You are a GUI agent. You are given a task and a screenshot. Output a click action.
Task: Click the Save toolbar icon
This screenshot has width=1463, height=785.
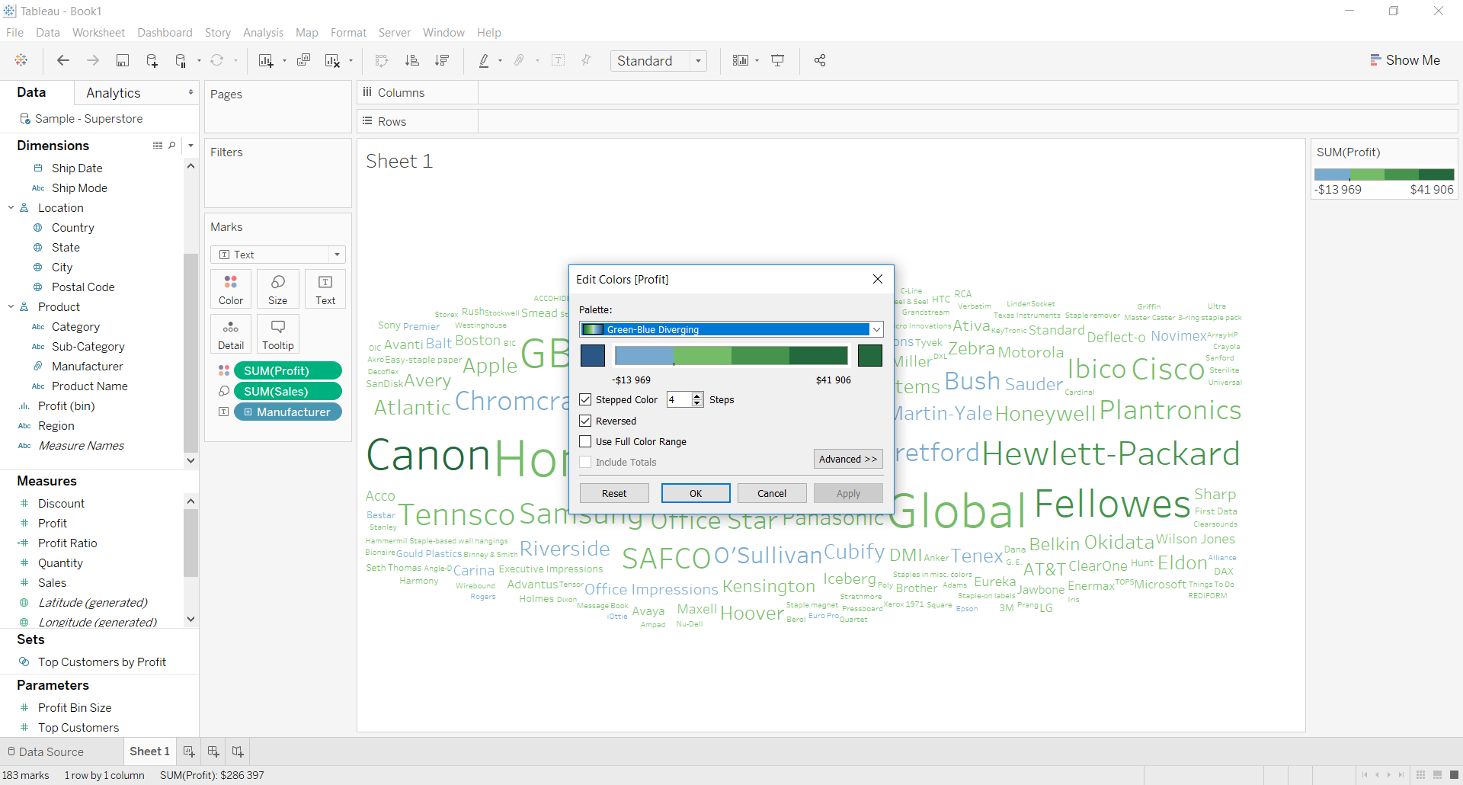122,61
